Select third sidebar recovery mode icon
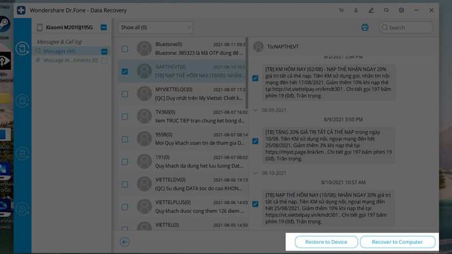 23,154
